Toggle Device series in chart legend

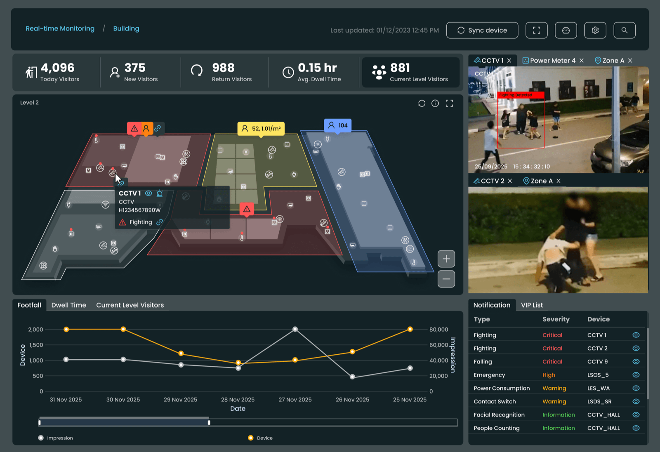(260, 438)
